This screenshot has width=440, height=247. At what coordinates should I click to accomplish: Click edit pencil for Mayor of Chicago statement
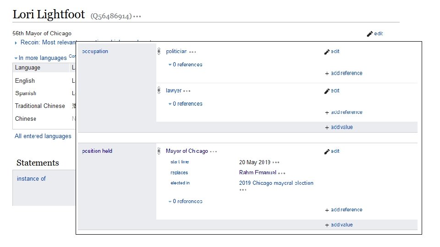point(327,151)
